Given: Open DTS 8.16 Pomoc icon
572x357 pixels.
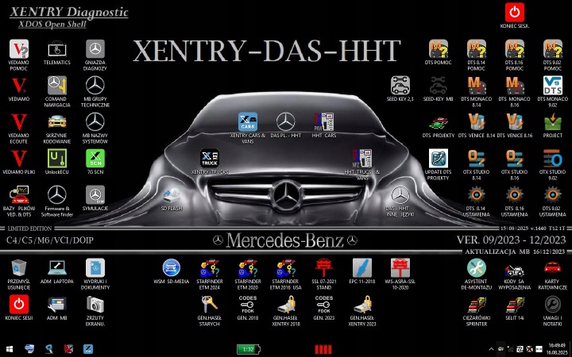Looking at the screenshot, I should tap(514, 49).
